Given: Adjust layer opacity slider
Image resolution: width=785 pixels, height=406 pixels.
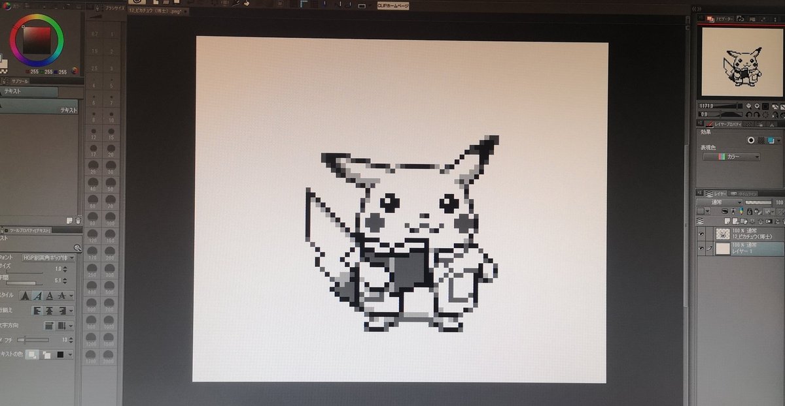Looking at the screenshot, I should [759, 203].
